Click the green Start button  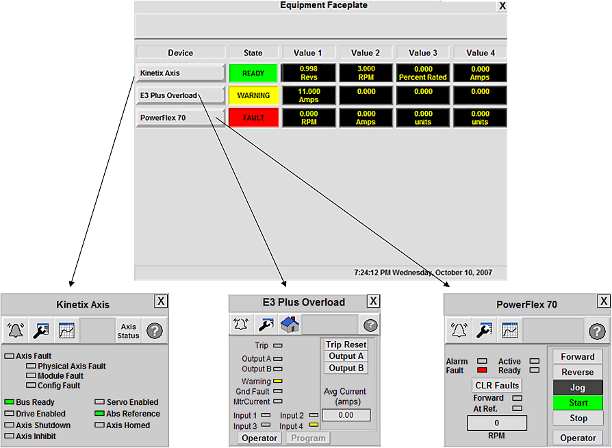[x=578, y=403]
